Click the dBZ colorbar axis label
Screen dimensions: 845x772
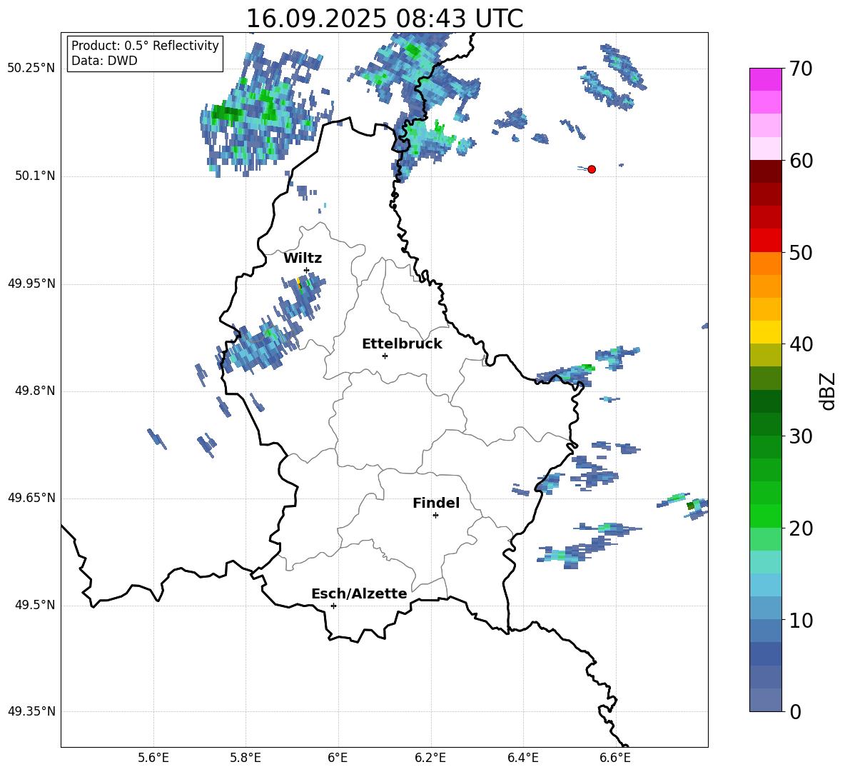click(x=826, y=391)
